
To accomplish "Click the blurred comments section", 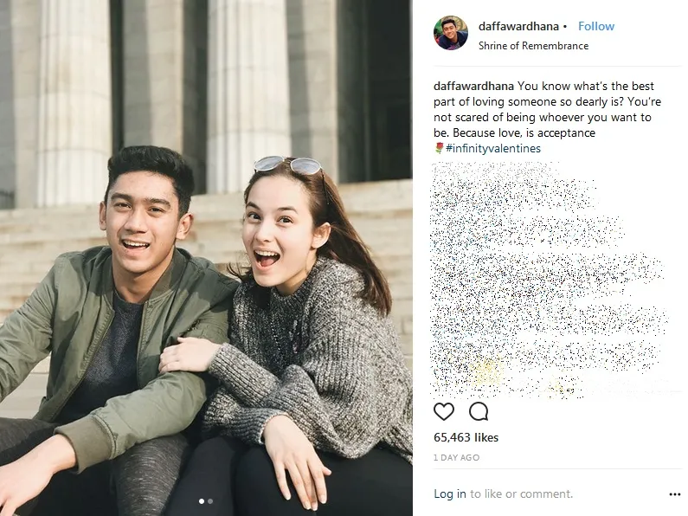I will coord(549,280).
